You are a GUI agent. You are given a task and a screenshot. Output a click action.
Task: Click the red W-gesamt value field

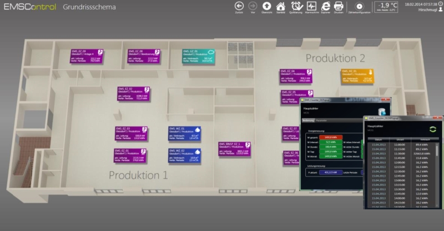click(x=331, y=137)
